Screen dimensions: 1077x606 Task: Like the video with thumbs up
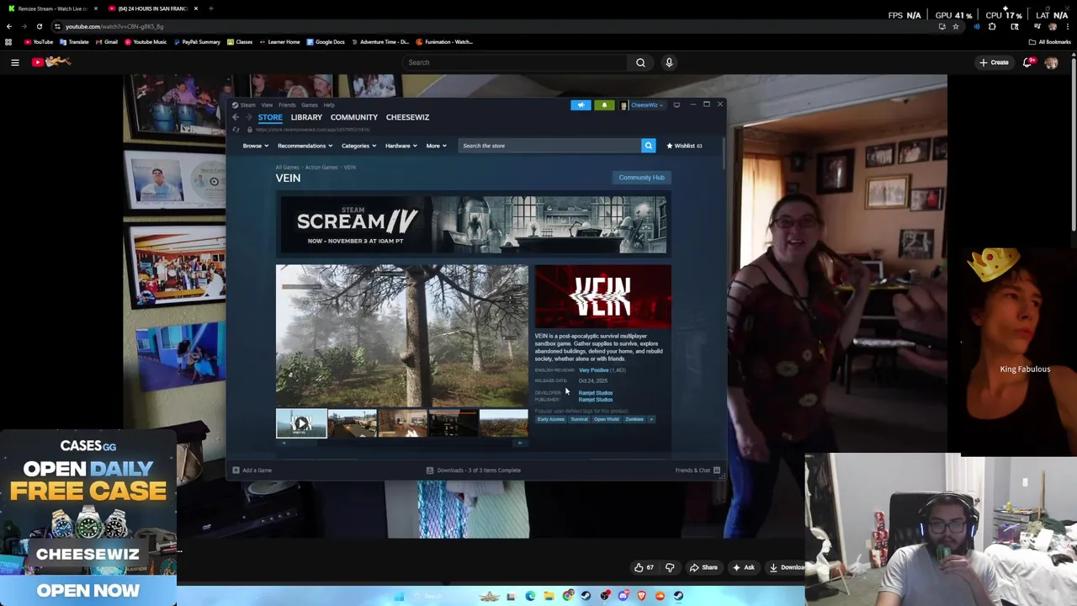pos(643,567)
